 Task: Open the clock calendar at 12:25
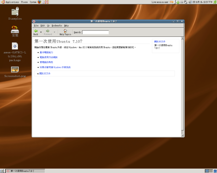pos(203,2)
